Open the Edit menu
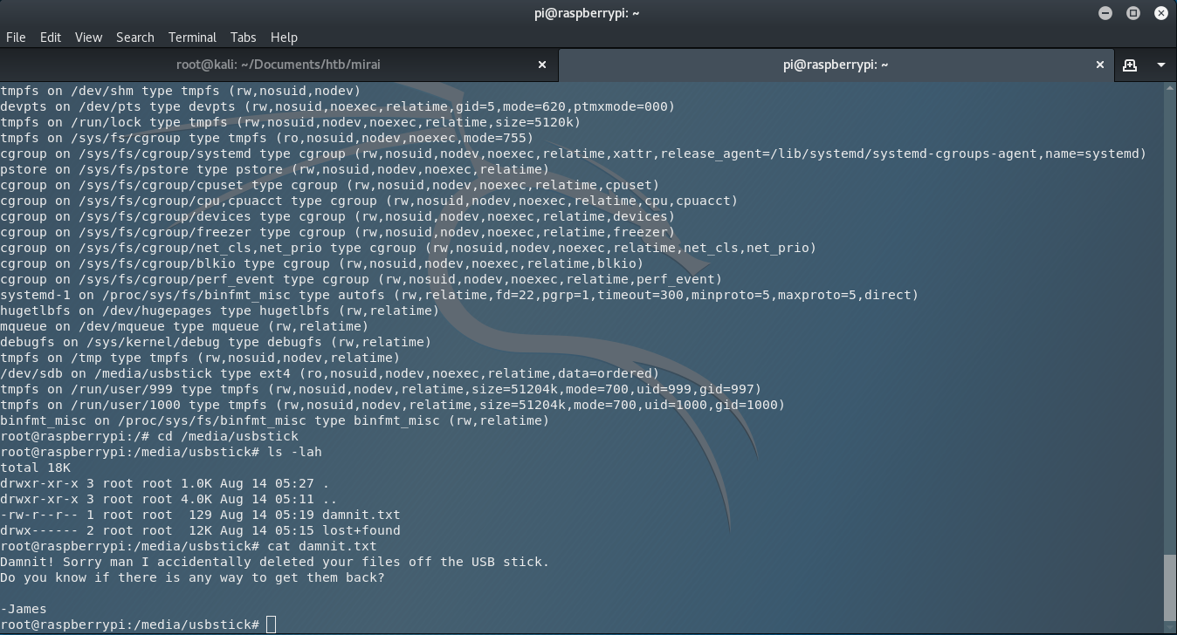Image resolution: width=1177 pixels, height=635 pixels. [x=50, y=37]
